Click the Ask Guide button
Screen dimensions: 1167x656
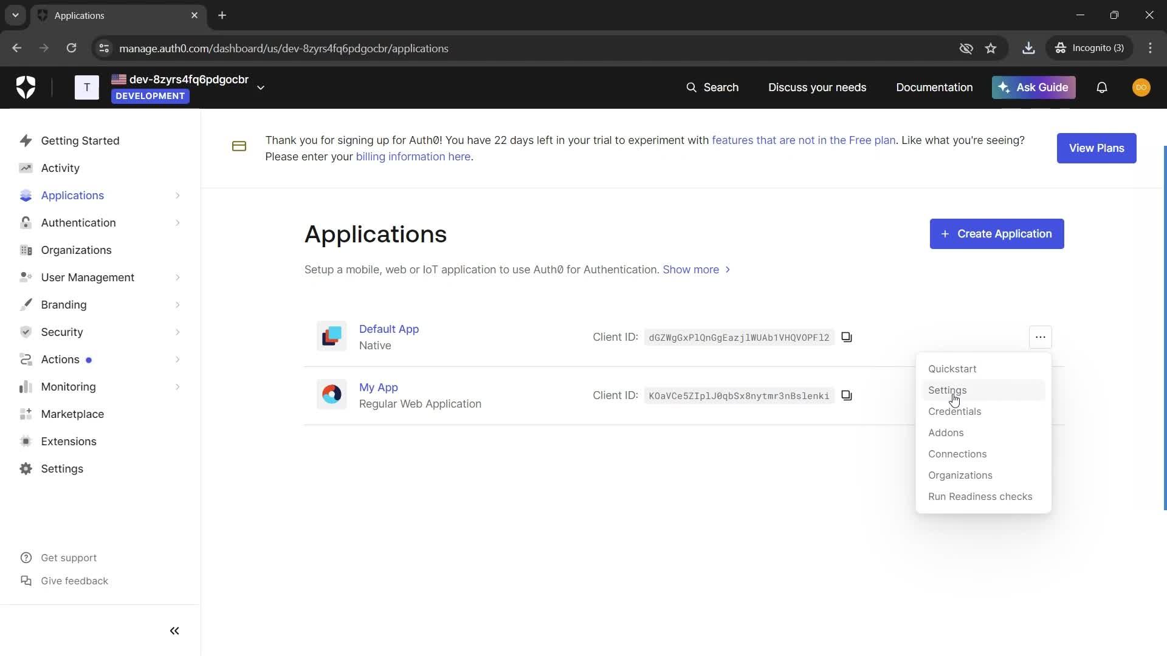(1034, 87)
